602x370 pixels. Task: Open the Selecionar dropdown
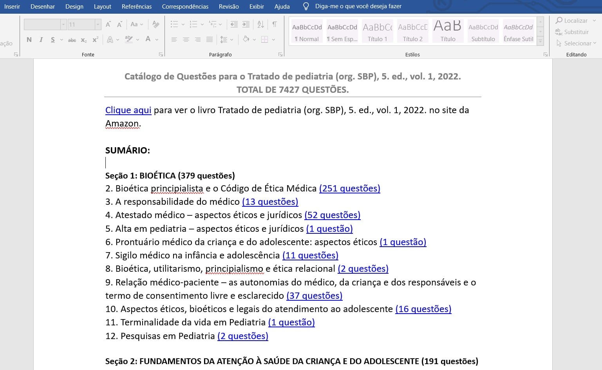577,43
